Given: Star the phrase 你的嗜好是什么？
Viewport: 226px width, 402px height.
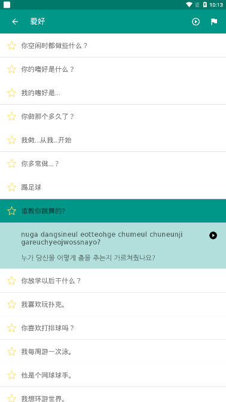Looking at the screenshot, I should click(11, 69).
